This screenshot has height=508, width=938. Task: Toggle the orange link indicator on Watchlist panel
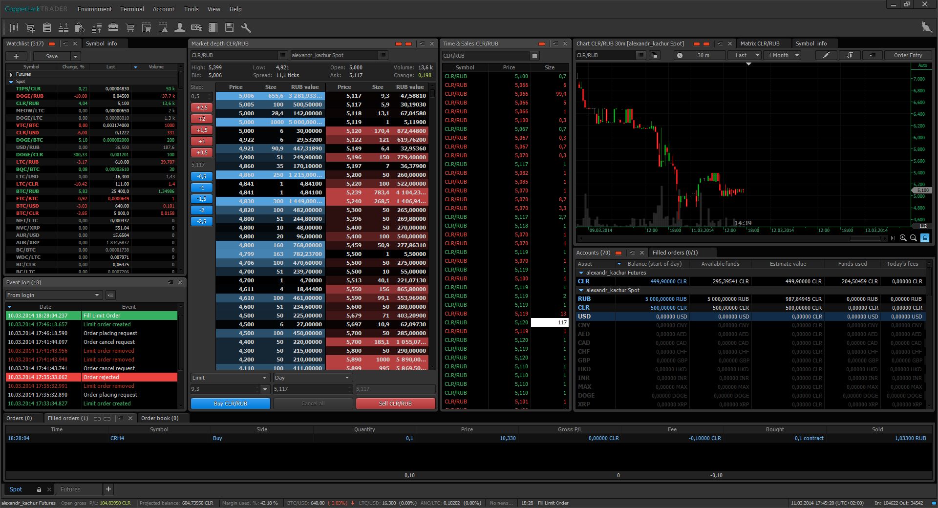[52, 44]
